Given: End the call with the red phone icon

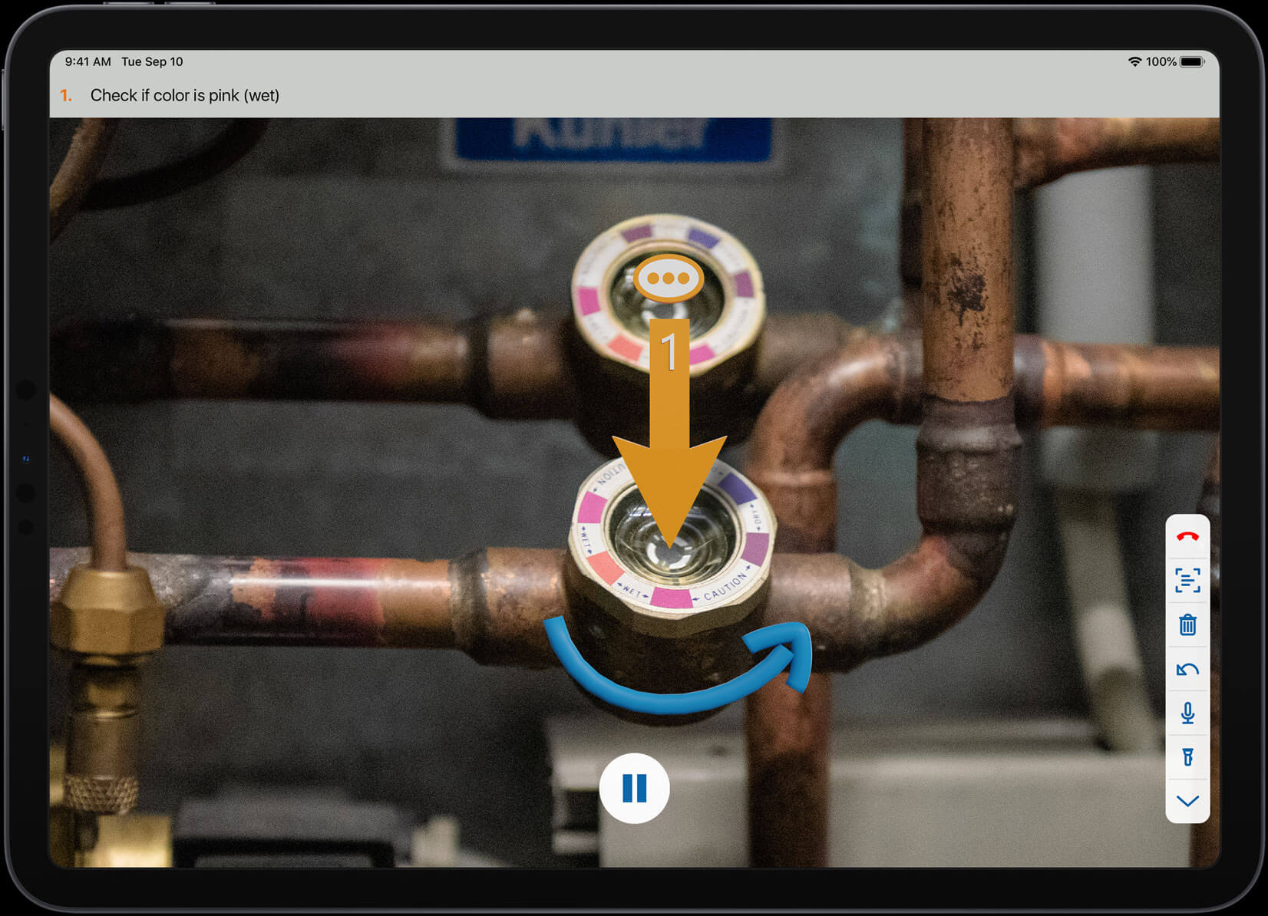Looking at the screenshot, I should pos(1187,536).
